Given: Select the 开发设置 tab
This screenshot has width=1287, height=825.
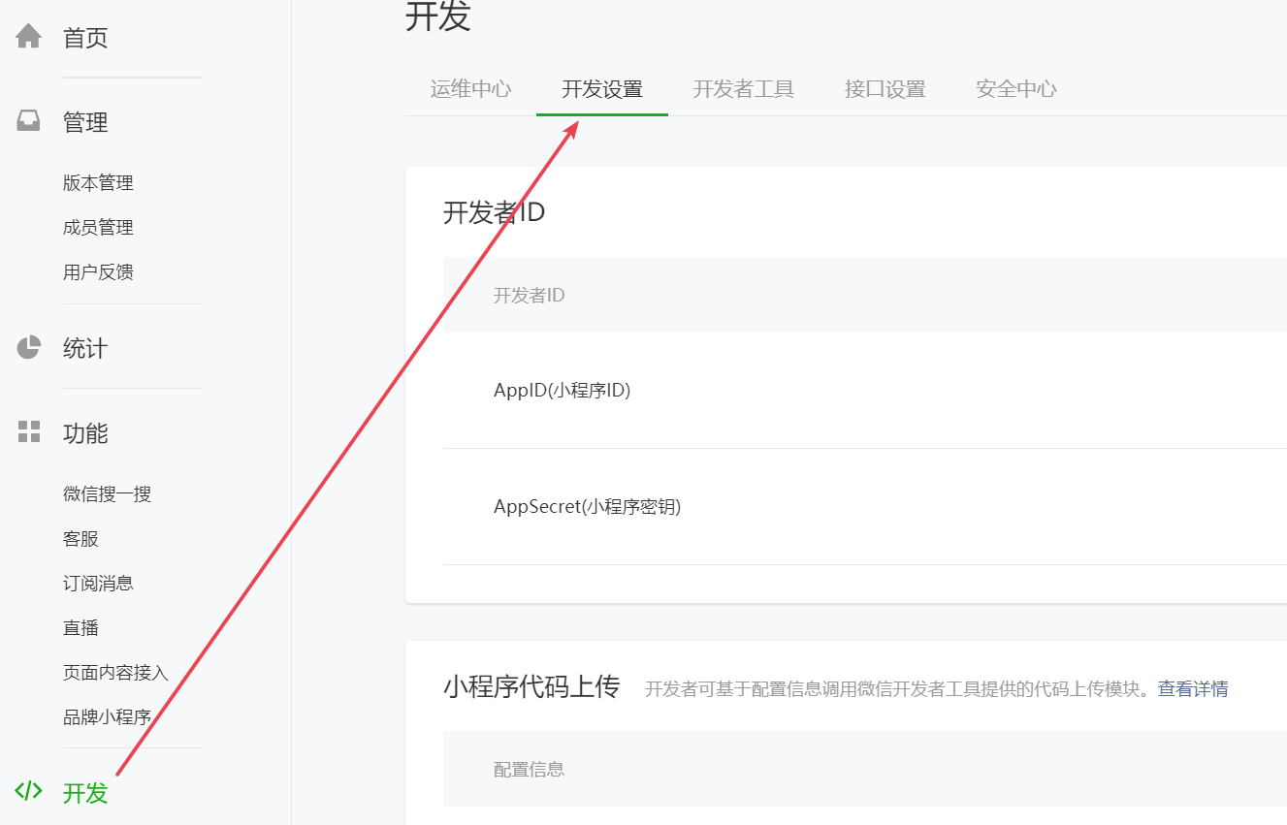Looking at the screenshot, I should pos(601,88).
